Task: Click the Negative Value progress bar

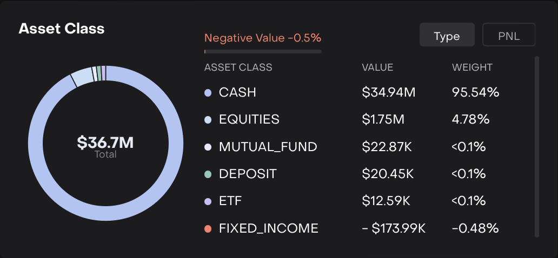Action: (263, 52)
